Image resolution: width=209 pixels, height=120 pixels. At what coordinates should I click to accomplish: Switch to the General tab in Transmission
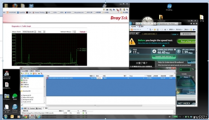point(24,108)
